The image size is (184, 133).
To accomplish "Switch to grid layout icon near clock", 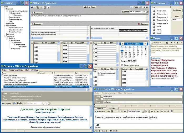I will (137, 8).
